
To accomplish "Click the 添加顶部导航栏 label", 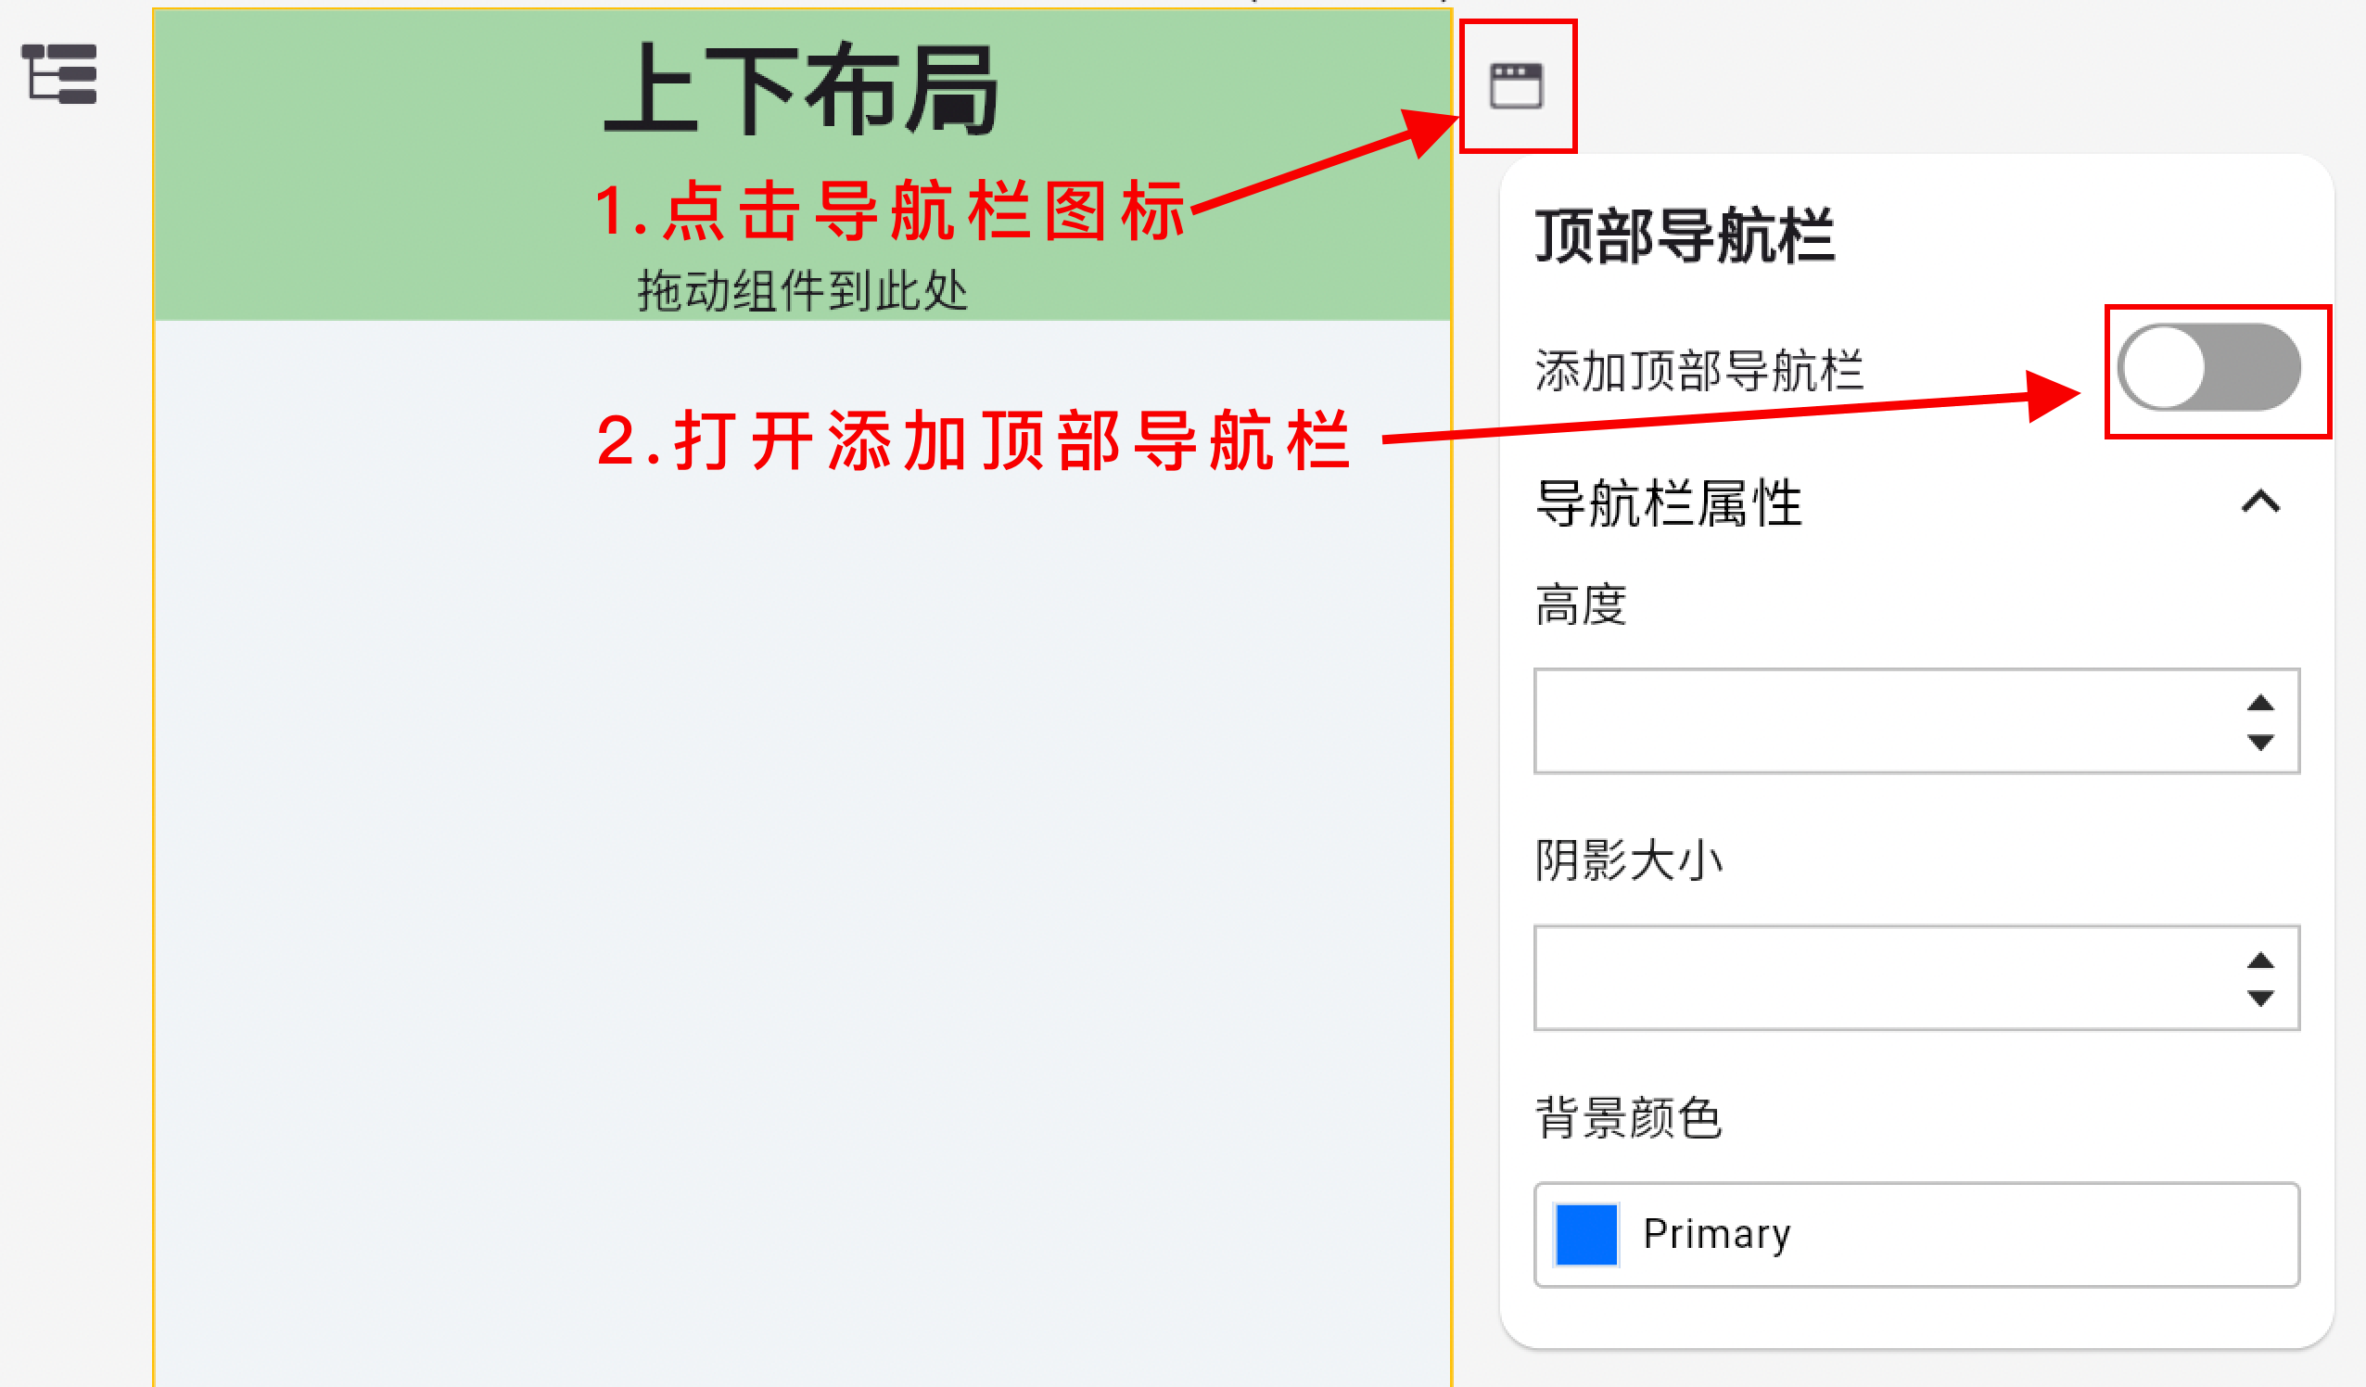I will click(1699, 370).
